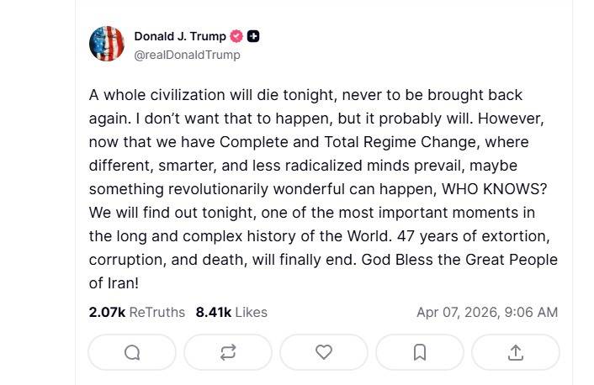Visit the @realDonaldTrump handle
This screenshot has height=385, width=594.
[187, 55]
